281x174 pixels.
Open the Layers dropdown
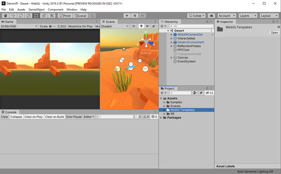pos(248,16)
